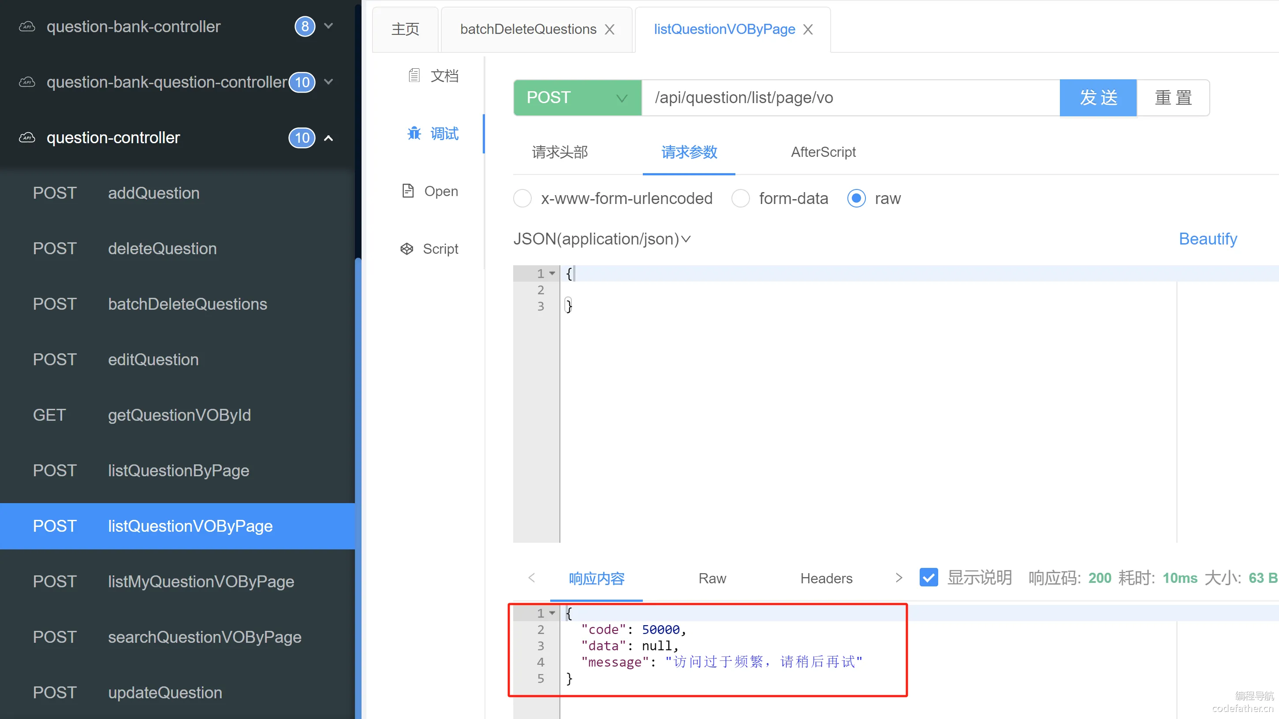Select the form-data radio option
1279x719 pixels.
[740, 199]
